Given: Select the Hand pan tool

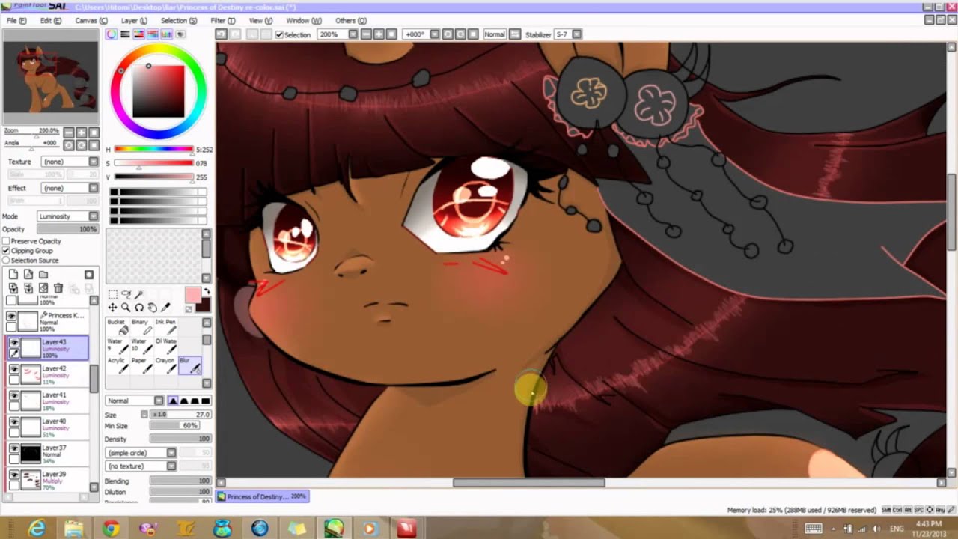Looking at the screenshot, I should coord(152,308).
